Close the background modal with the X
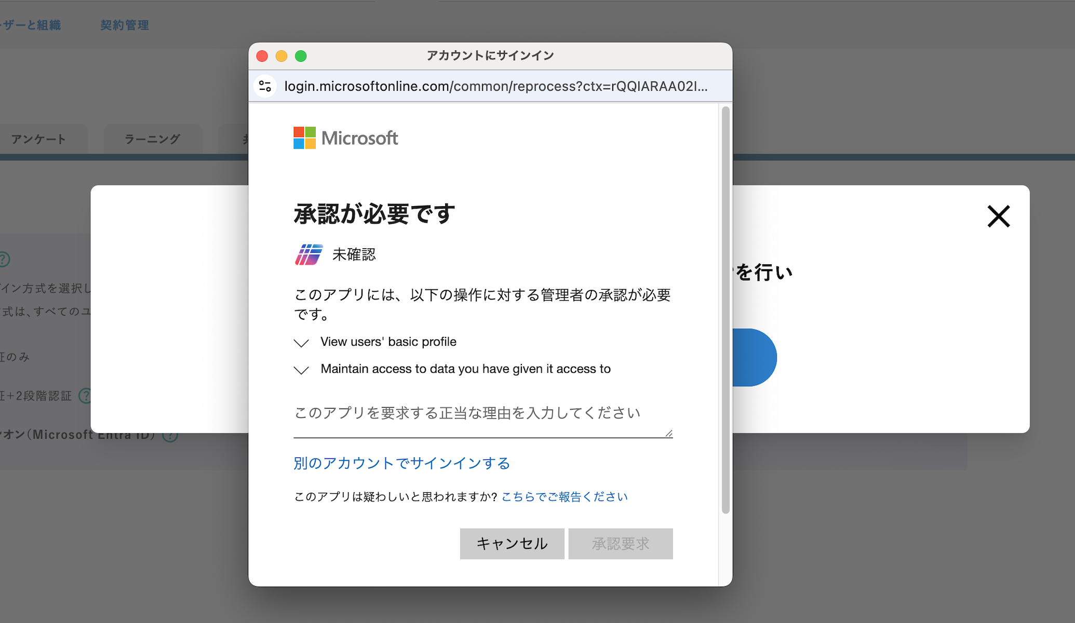Image resolution: width=1075 pixels, height=623 pixels. pyautogui.click(x=998, y=216)
